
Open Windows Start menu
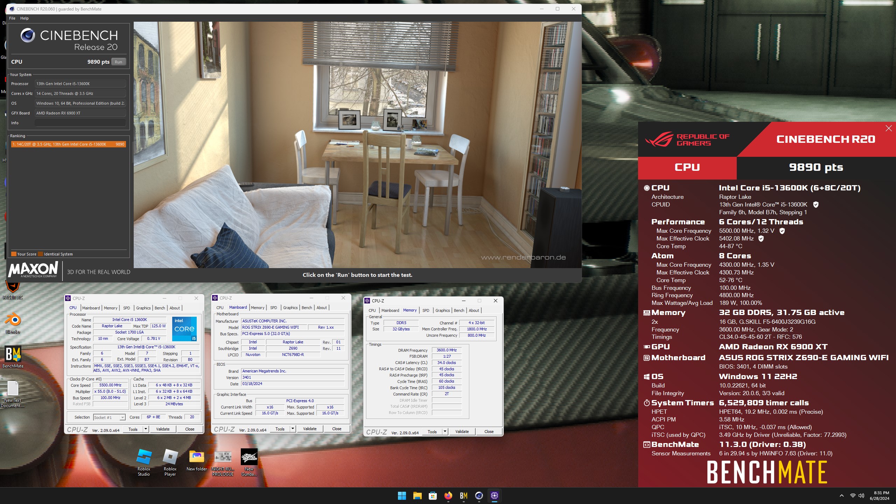click(x=402, y=496)
